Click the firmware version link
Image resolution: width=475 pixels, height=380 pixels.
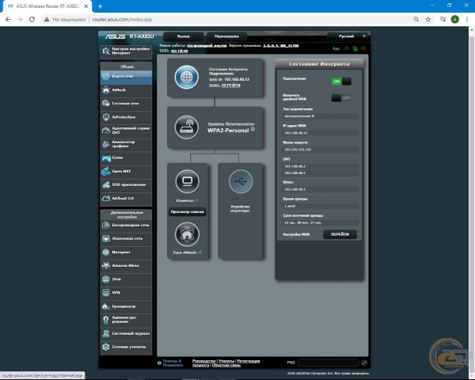click(281, 46)
